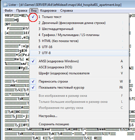Image resolution: width=135 pixels, height=140 pixels.
Task: Open the Настройка... settings dialog
Action: tap(79, 116)
